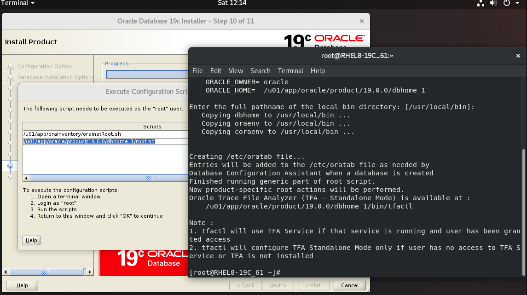
Task: Open the network status icon in top bar
Action: point(481,3)
